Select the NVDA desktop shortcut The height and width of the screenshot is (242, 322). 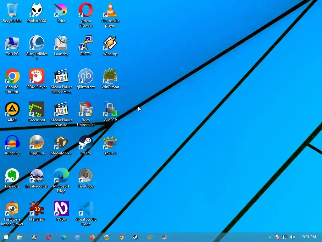(x=61, y=211)
